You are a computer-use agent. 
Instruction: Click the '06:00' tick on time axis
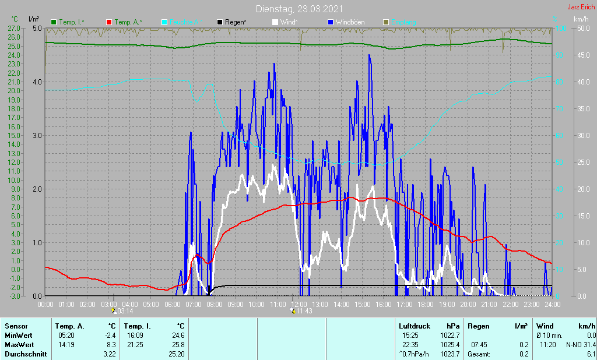tap(172, 305)
